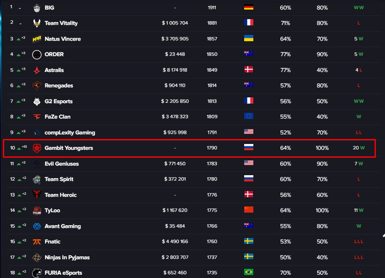Click the TyLoo team logo
The image size is (385, 278).
(37, 211)
